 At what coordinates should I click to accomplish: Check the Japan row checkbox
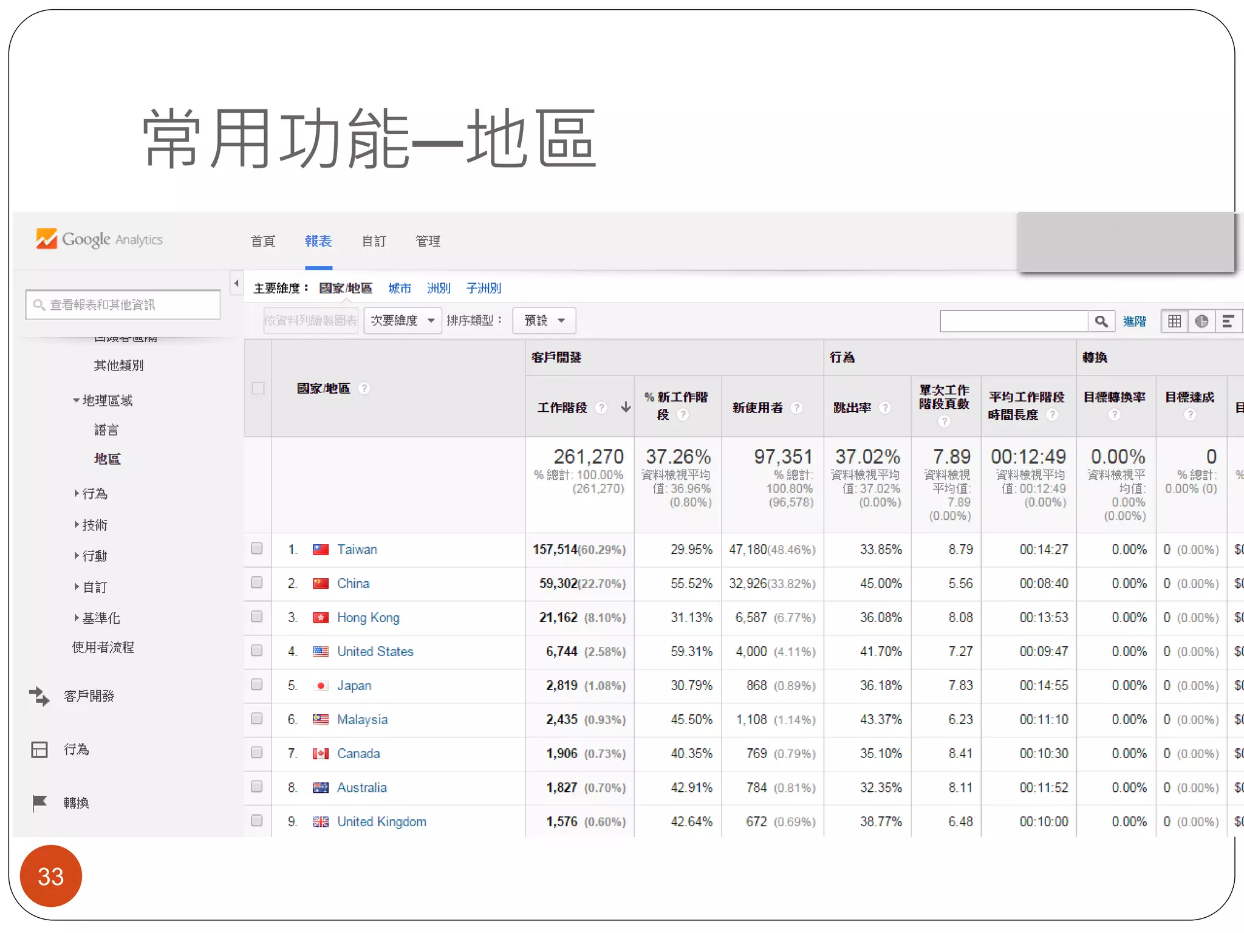click(257, 685)
